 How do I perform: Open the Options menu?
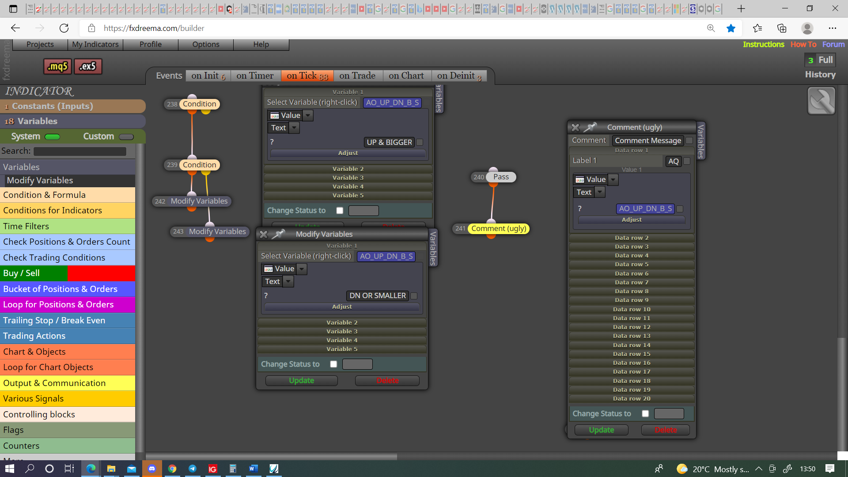206,45
